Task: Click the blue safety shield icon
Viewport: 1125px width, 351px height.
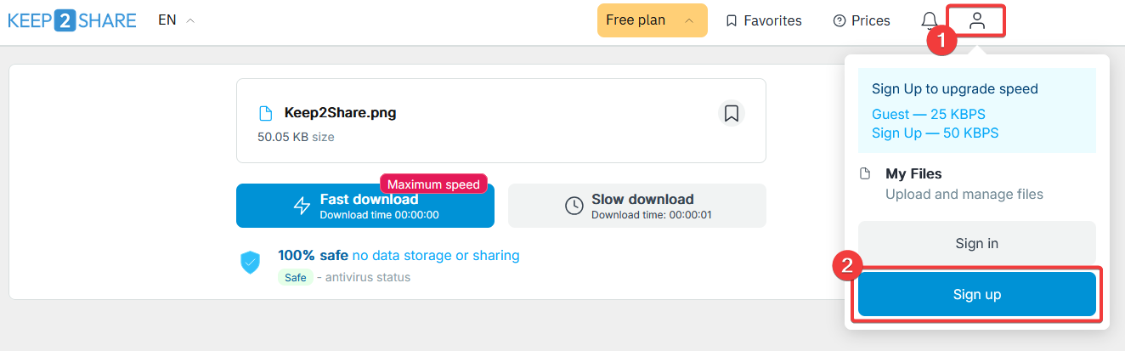Action: coord(250,263)
